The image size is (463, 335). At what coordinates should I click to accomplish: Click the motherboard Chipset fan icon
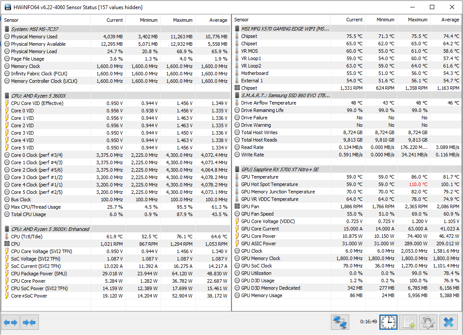tap(237, 88)
